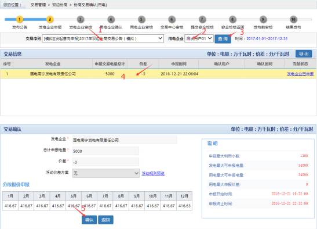
Task: Click step 5 circle 用电企业审核
Action: coord(141,20)
